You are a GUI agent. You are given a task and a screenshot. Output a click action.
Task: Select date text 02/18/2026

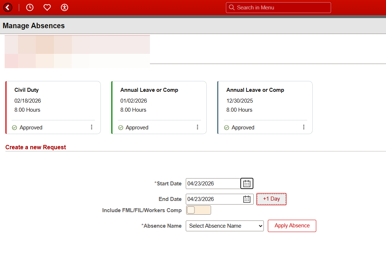pyautogui.click(x=27, y=101)
